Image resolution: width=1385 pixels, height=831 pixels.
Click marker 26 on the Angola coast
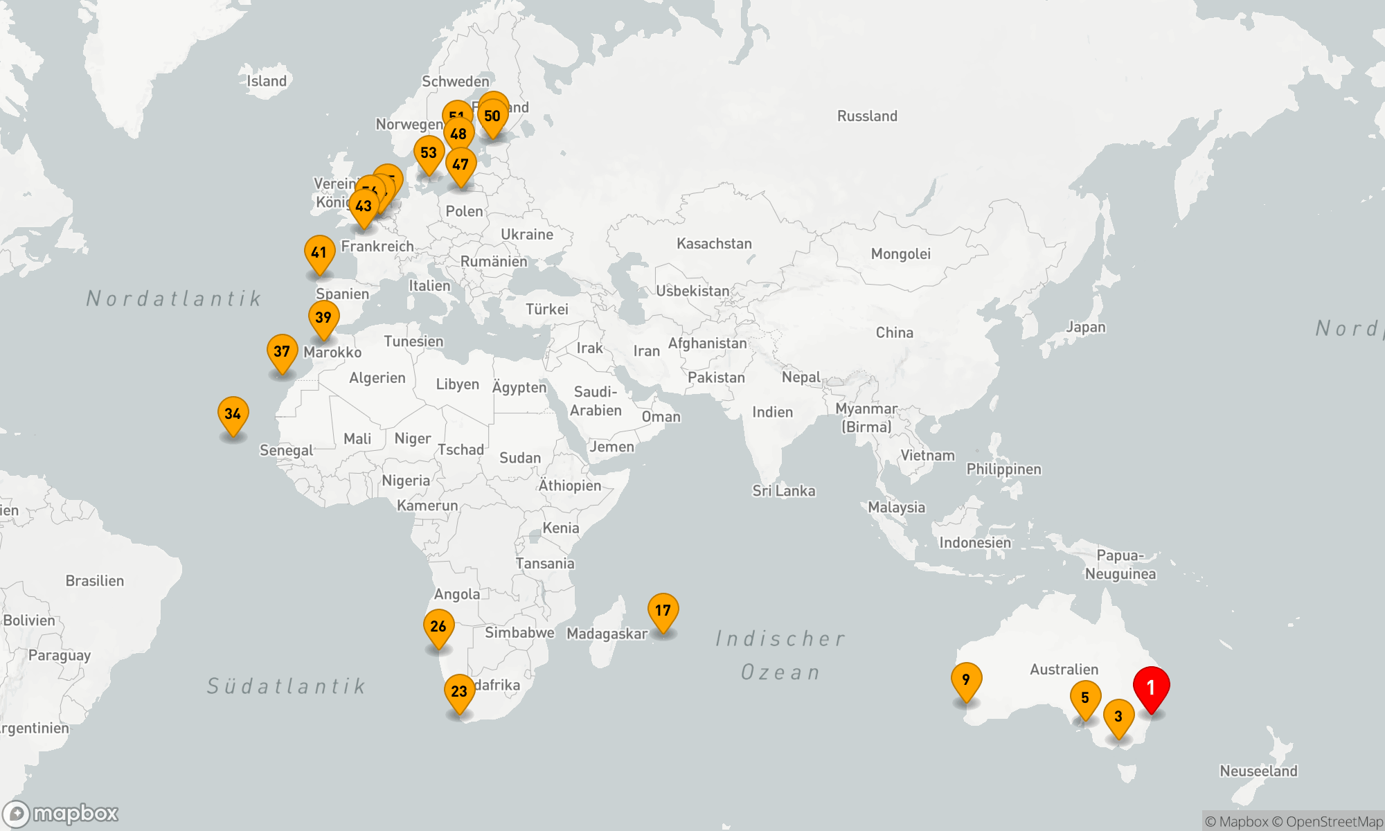pyautogui.click(x=438, y=626)
